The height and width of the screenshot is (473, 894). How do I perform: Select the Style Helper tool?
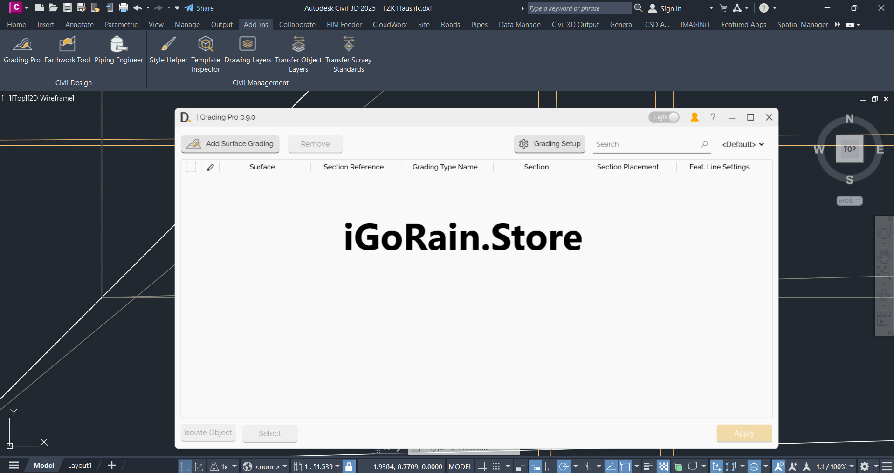(168, 51)
